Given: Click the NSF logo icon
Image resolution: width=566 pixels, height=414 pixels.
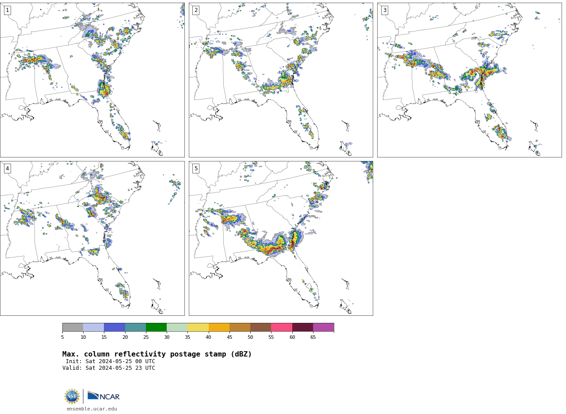Looking at the screenshot, I should pos(72,396).
